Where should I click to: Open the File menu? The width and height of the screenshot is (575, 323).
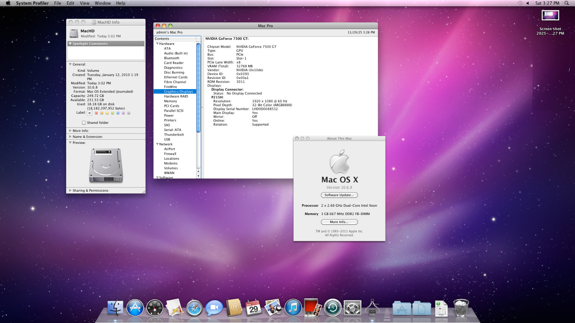pyautogui.click(x=57, y=3)
